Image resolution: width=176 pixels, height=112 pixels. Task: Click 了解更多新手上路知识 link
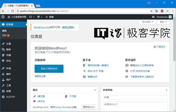click(142, 77)
